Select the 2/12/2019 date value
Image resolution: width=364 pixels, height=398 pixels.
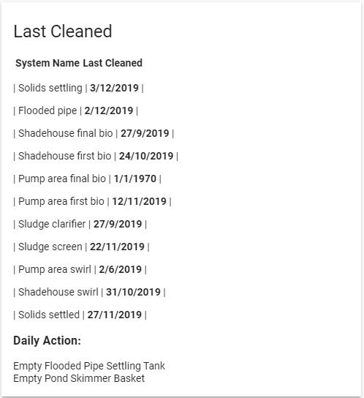(x=109, y=110)
